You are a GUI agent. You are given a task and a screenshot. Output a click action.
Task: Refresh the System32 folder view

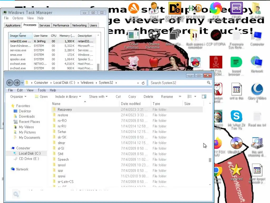143,83
